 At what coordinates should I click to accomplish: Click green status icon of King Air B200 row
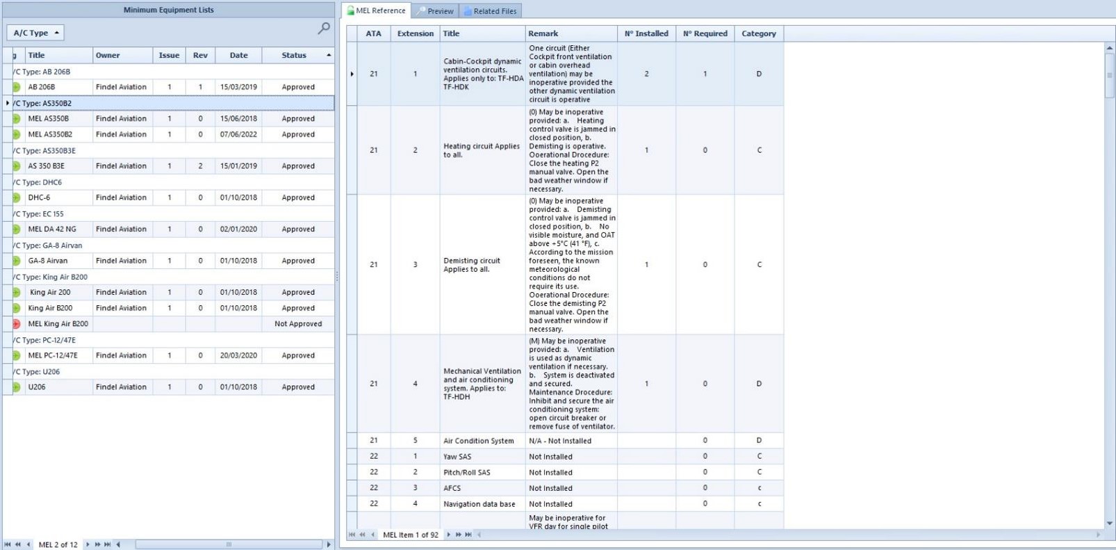(x=16, y=308)
